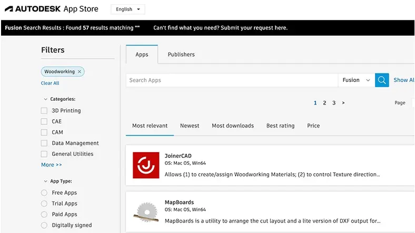
Task: Click 'OS: Mac OS, Win64' under MapBoards
Action: tap(185, 209)
